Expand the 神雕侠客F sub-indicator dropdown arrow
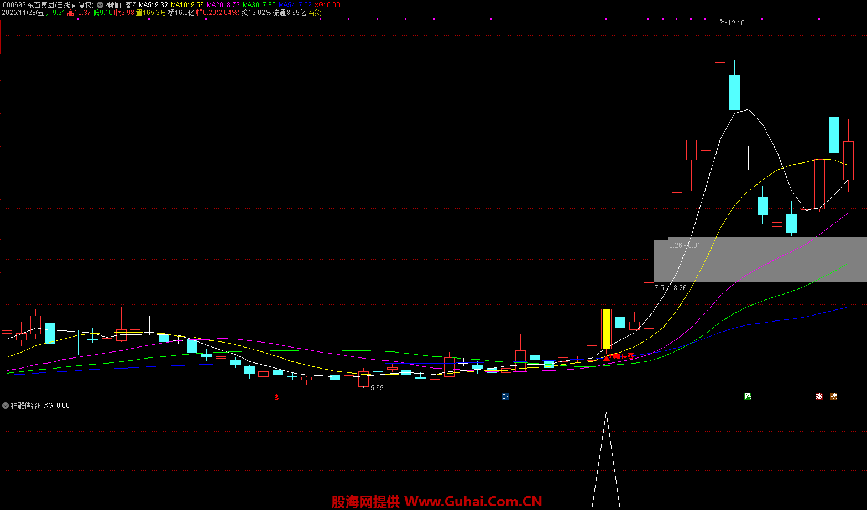Screen dimensions: 867x510 (x=6, y=406)
